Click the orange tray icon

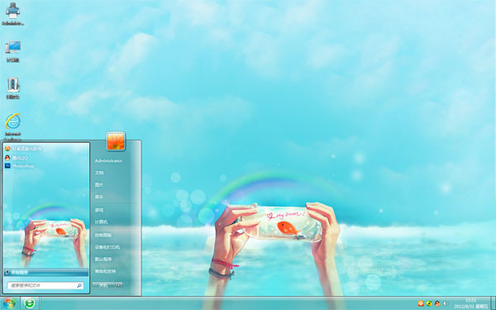[421, 303]
